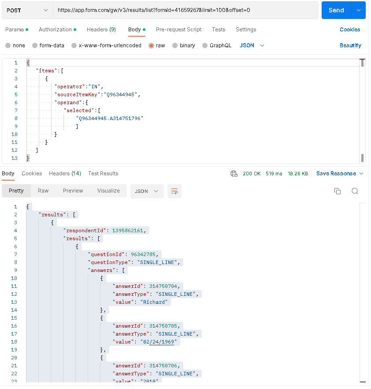Click the request URL field
Screen dimensions: 371x389
(185, 10)
